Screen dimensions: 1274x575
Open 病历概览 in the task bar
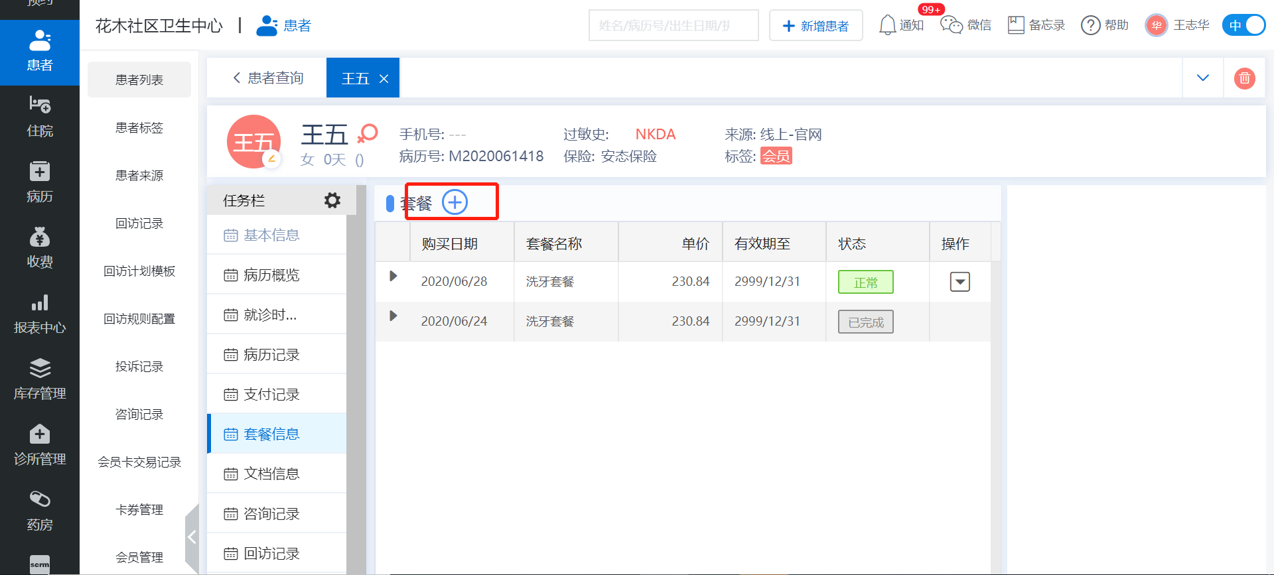click(x=277, y=275)
